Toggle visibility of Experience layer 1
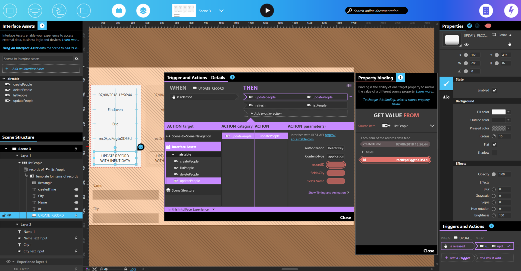This screenshot has height=271, width=521. click(8, 262)
